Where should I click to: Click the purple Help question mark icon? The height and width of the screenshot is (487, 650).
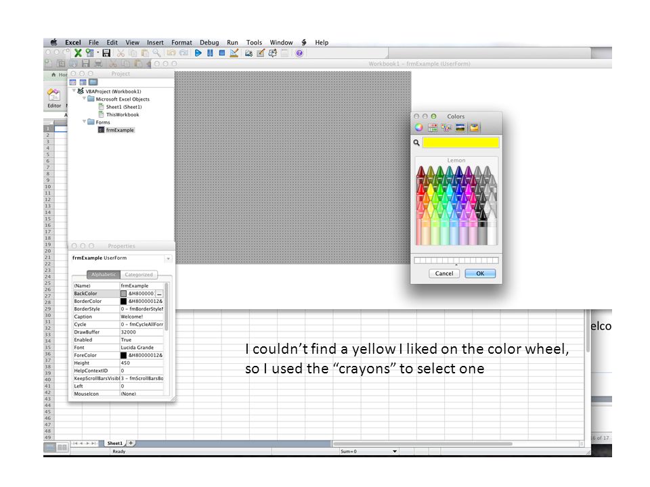pyautogui.click(x=299, y=53)
